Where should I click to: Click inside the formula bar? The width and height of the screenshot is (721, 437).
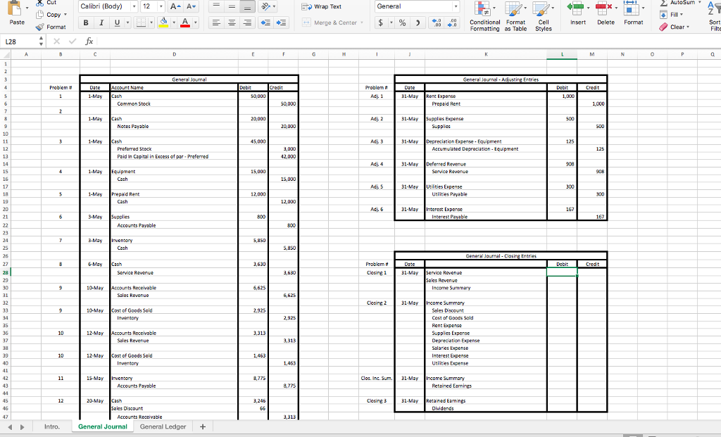[211, 41]
